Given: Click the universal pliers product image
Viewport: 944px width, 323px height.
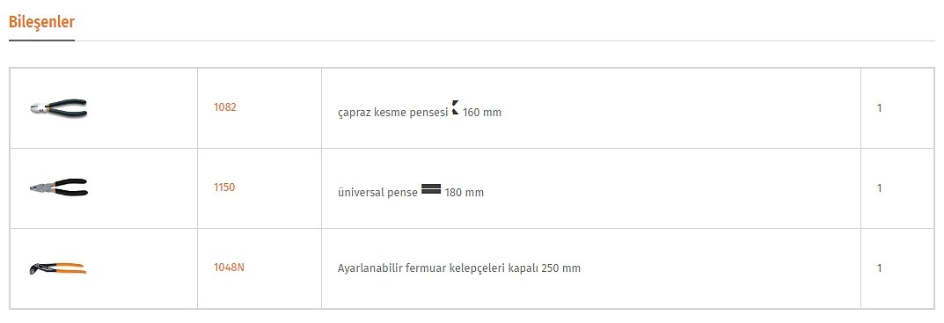Looking at the screenshot, I should pyautogui.click(x=58, y=187).
